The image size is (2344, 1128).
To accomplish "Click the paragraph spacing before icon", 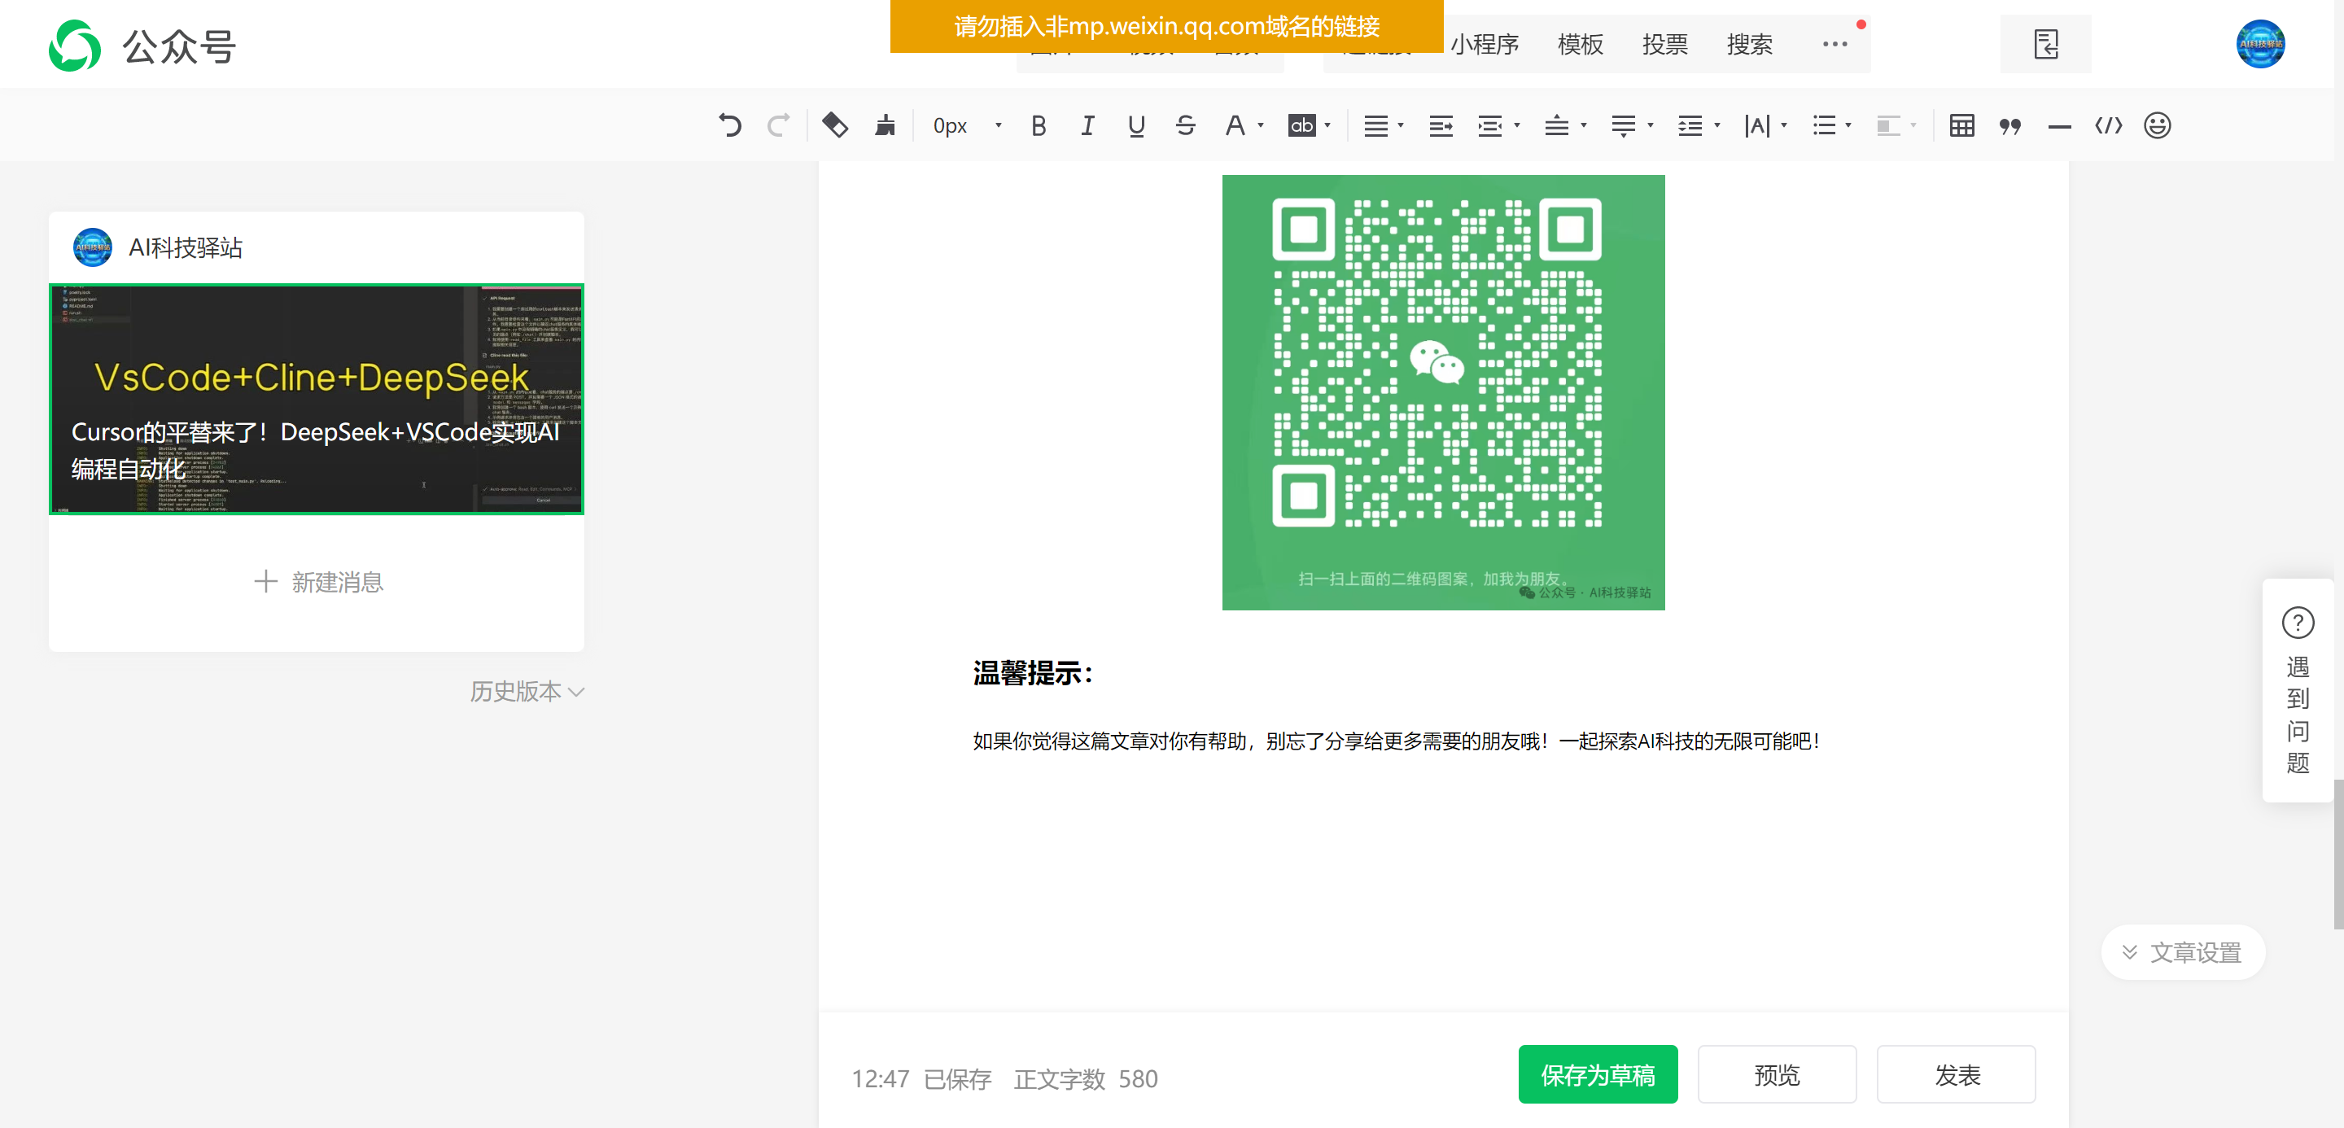I will coord(1557,125).
